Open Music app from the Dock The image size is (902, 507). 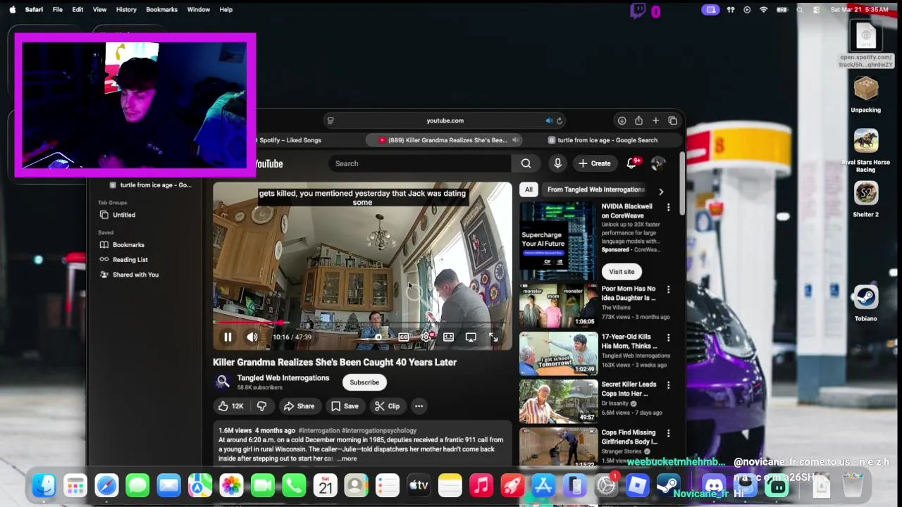coord(481,485)
